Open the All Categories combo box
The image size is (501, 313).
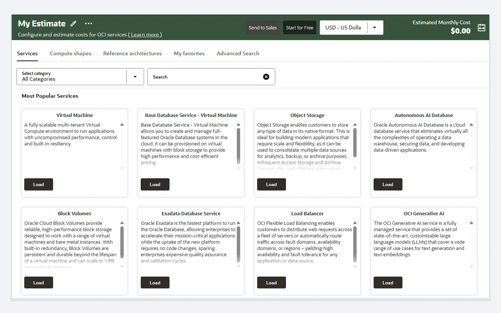click(x=80, y=77)
